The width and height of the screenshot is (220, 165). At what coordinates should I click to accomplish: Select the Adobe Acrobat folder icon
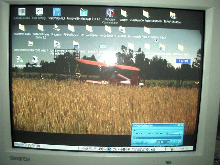[181, 48]
